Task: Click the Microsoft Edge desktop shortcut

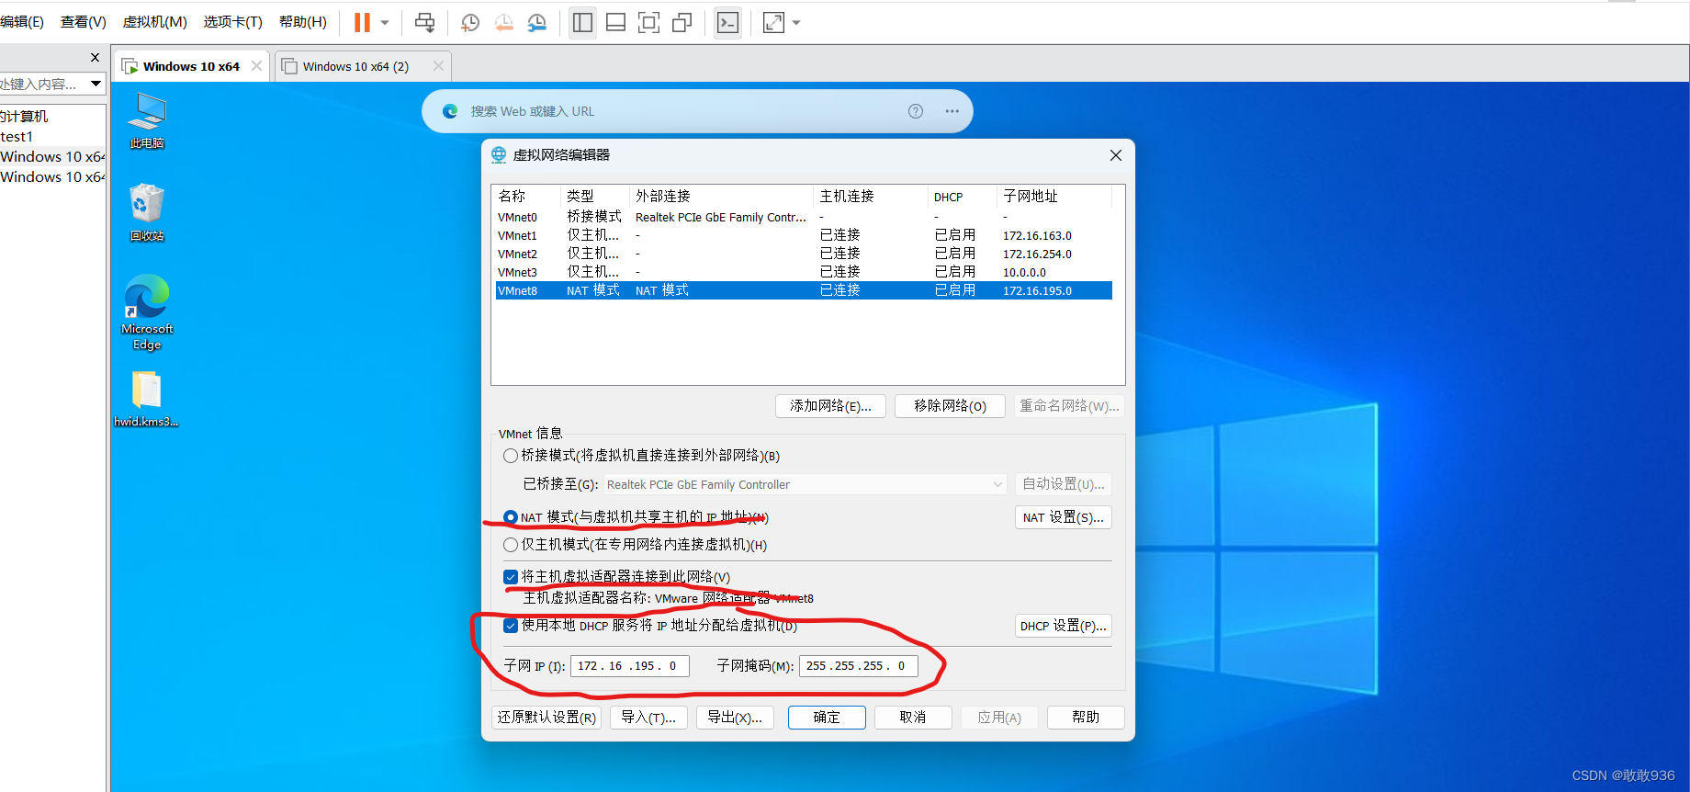Action: pyautogui.click(x=147, y=312)
